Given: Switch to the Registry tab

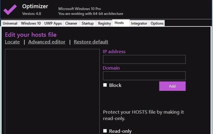Looking at the screenshot, I should (105, 23).
